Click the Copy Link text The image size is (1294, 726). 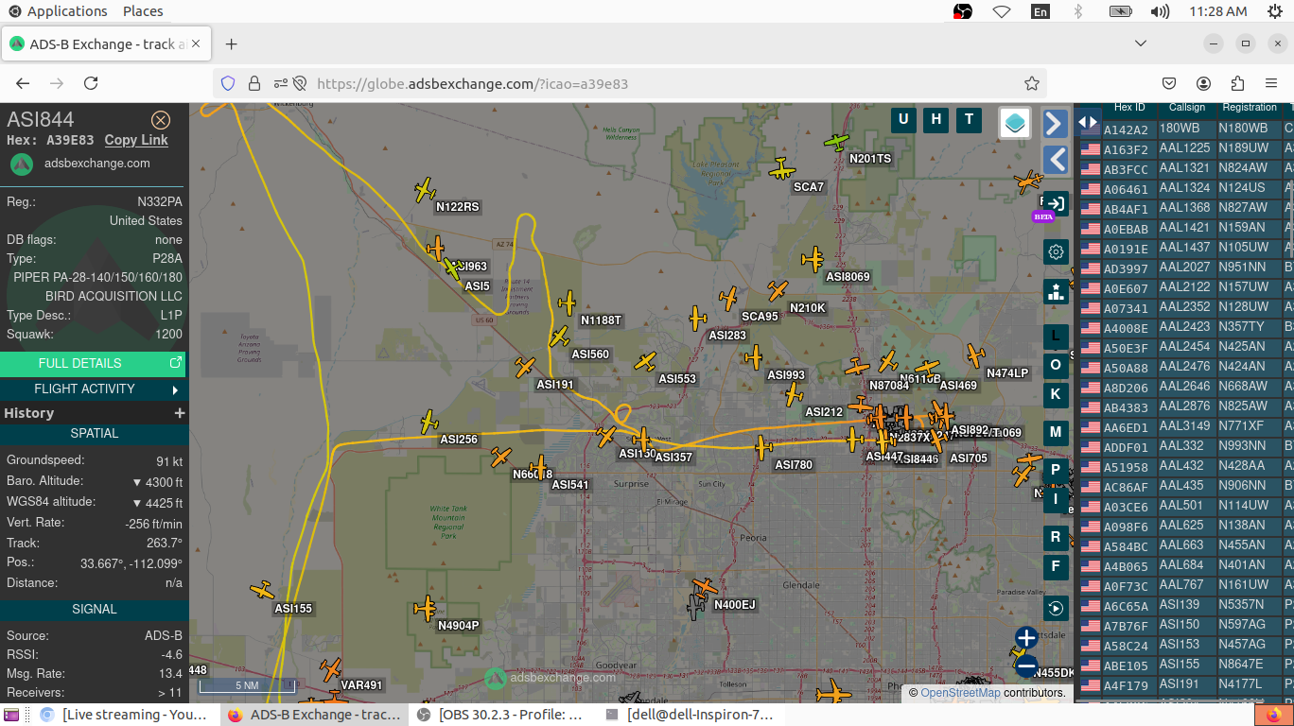(x=136, y=140)
